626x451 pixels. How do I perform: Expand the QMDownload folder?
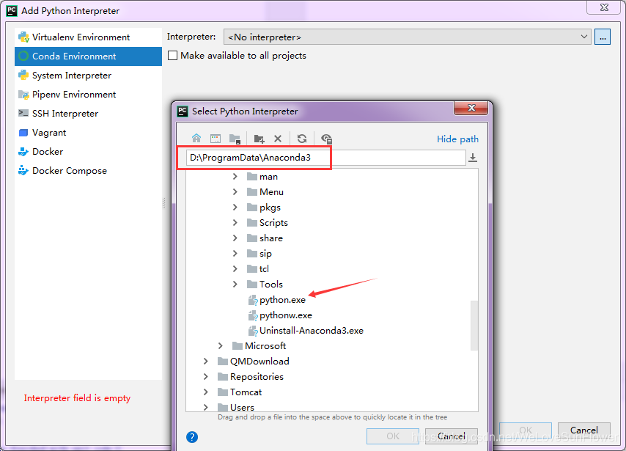(205, 361)
